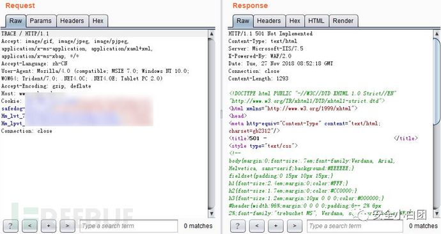Click the help (?) button under Response
This screenshot has width=441, height=234.
click(238, 226)
